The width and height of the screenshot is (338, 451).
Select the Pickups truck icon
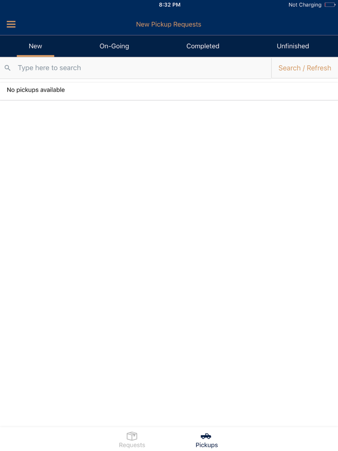tap(206, 436)
